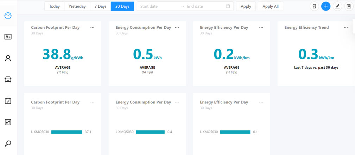Select the Today time range tab
355x155 pixels.
click(x=55, y=6)
